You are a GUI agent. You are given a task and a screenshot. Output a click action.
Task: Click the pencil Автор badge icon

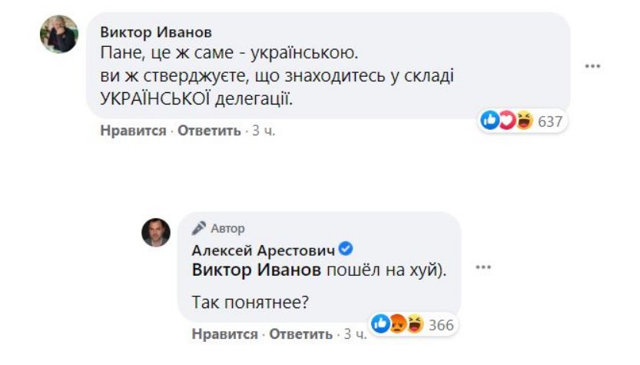click(199, 228)
